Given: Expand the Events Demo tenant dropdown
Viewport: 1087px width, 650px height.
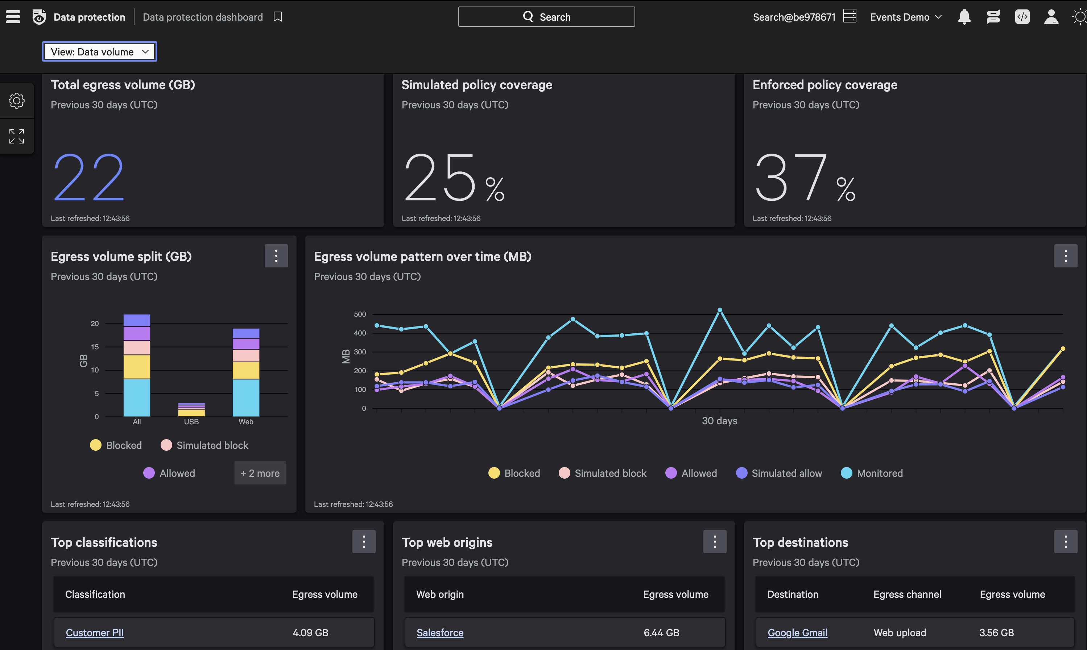Looking at the screenshot, I should tap(905, 17).
